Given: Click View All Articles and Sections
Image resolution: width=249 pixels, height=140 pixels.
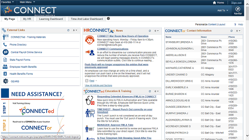Looking at the screenshot, I should tap(98, 86).
